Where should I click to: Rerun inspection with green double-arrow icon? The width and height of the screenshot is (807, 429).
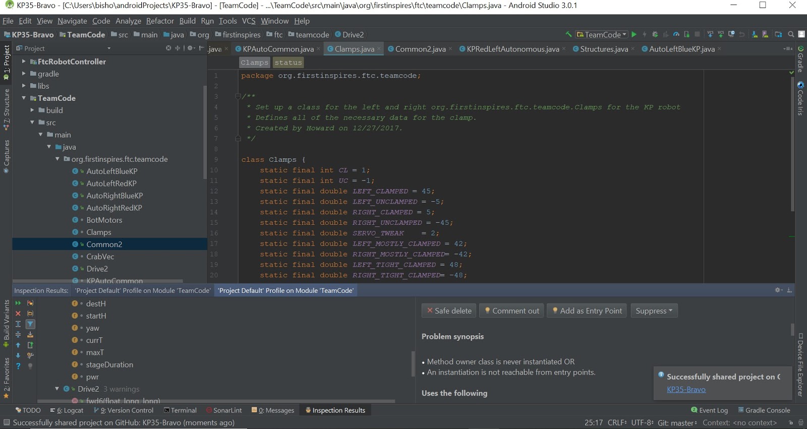pyautogui.click(x=18, y=303)
